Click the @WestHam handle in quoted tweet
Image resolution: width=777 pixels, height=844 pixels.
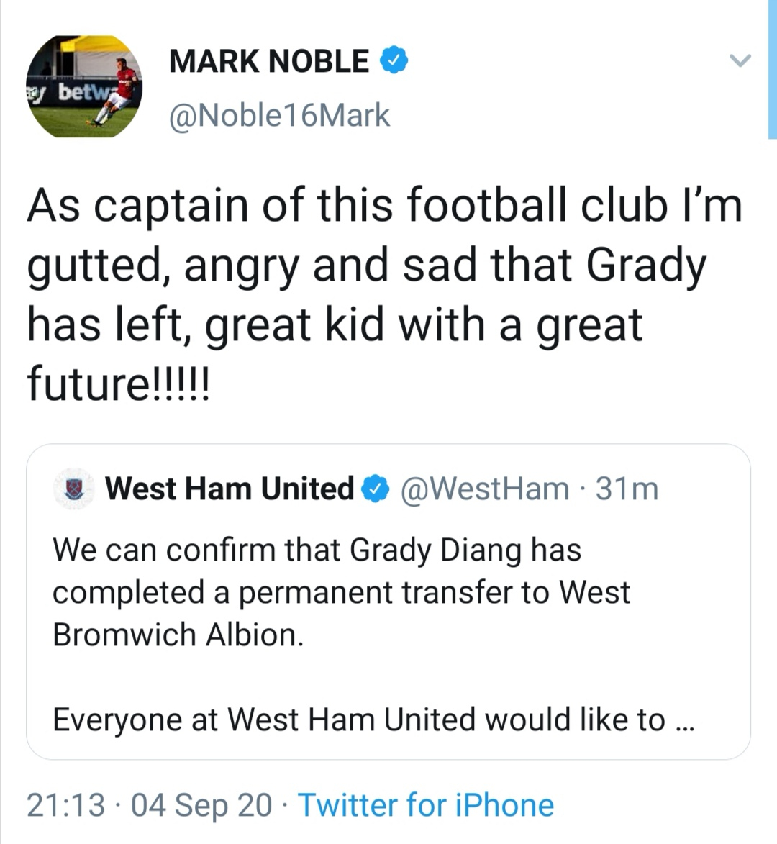[483, 489]
